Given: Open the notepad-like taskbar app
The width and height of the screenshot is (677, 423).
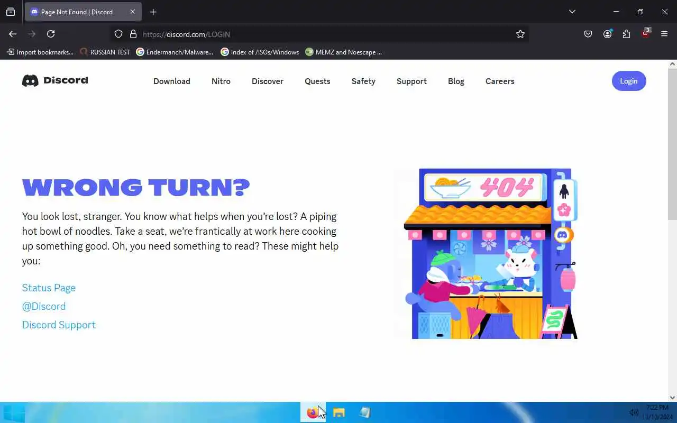Looking at the screenshot, I should 365,412.
